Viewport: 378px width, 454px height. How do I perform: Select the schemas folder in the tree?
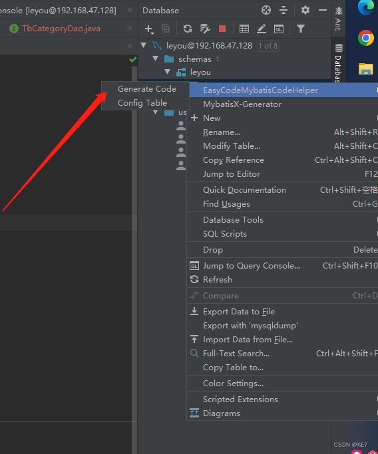[195, 59]
